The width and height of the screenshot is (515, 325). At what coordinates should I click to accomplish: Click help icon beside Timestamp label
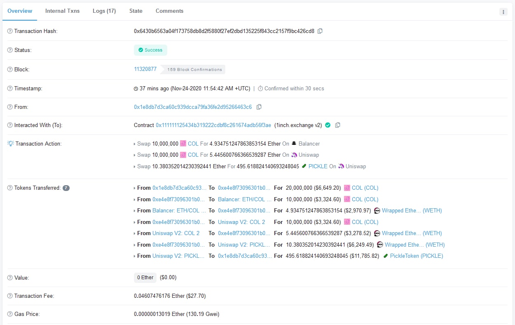pos(10,89)
